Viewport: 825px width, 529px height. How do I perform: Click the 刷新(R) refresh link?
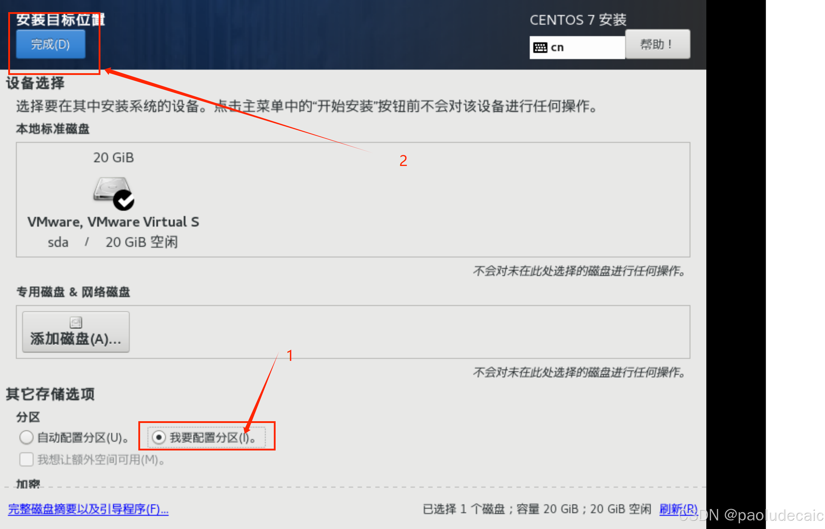[678, 509]
